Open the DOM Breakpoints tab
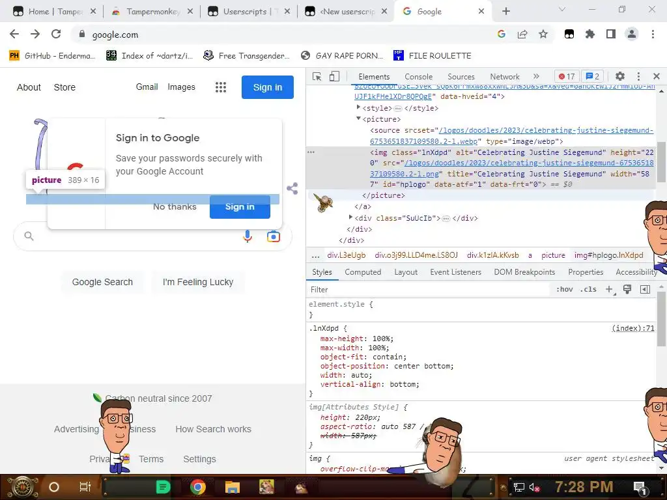The image size is (667, 500). pyautogui.click(x=524, y=272)
